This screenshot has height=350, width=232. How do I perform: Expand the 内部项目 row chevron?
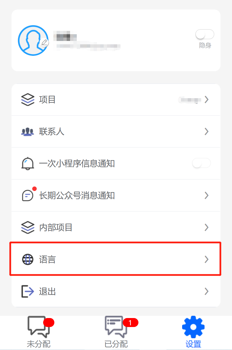point(207,227)
